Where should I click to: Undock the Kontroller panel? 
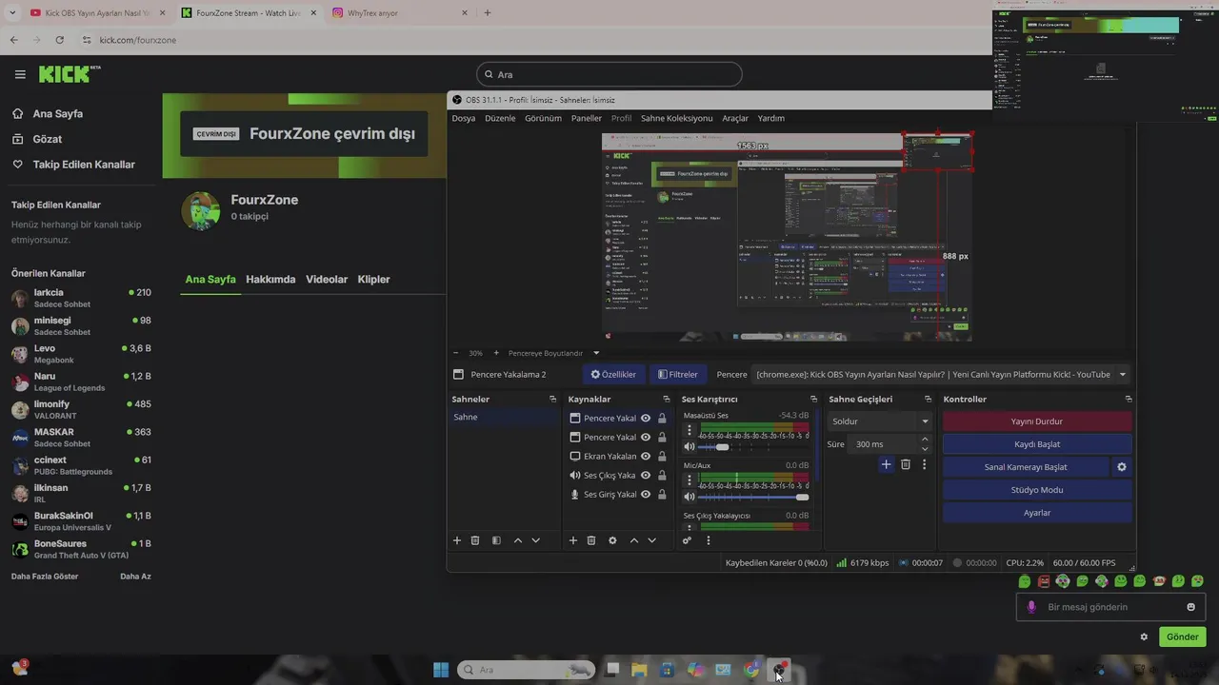[1129, 400]
